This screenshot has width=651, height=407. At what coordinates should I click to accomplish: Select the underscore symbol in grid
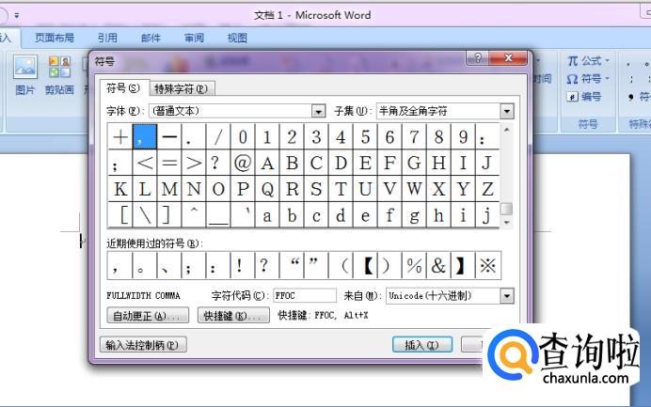(218, 215)
